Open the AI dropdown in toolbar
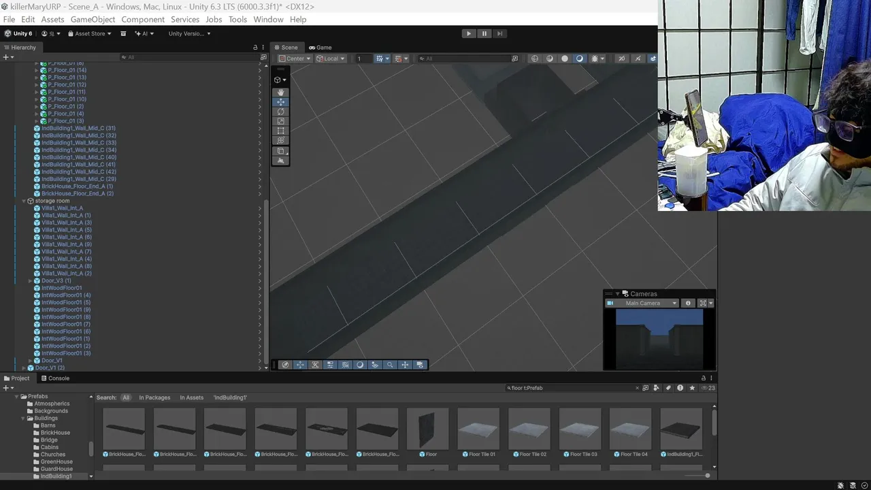This screenshot has height=490, width=871. pos(144,33)
